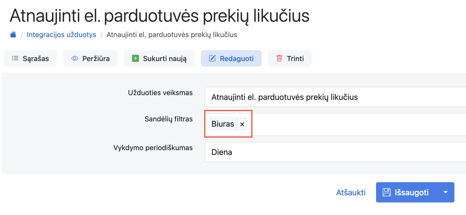Image resolution: width=466 pixels, height=215 pixels.
Task: Open the periodiškumas field showing Diena
Action: tap(335, 152)
